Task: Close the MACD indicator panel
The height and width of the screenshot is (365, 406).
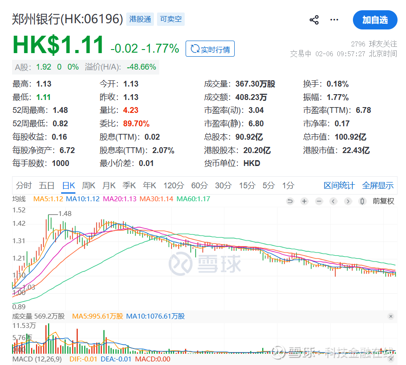Action: tap(391, 359)
